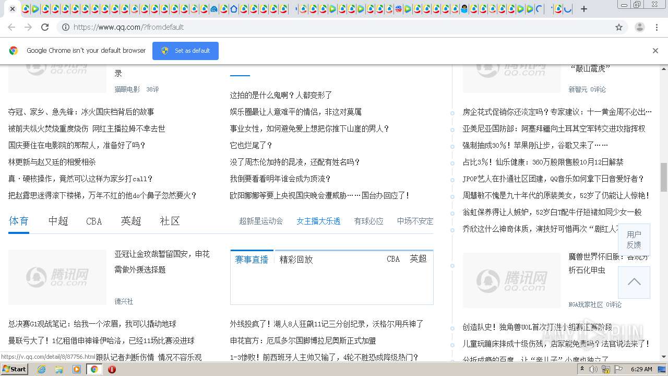Show hidden tray icons arrow
Screen dimensions: 668x376
point(582,369)
